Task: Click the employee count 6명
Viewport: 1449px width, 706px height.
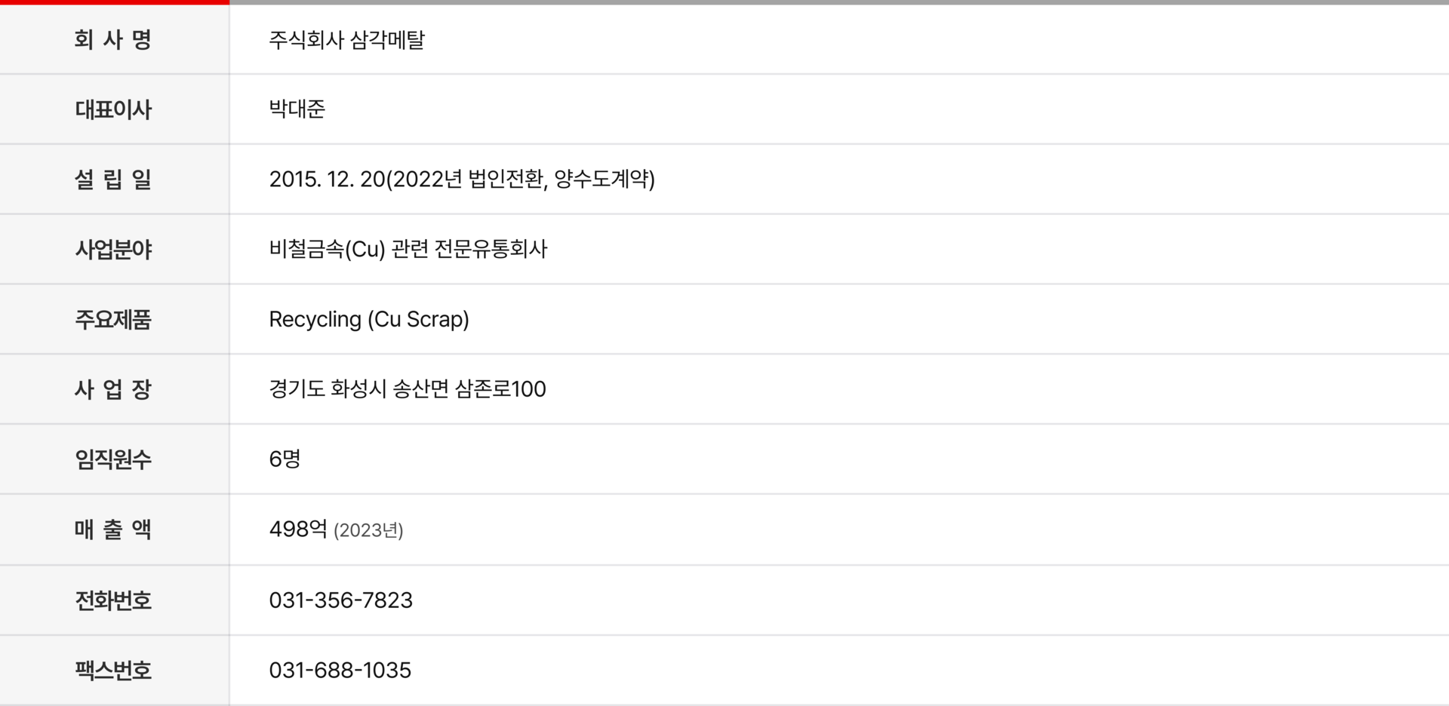Action: [x=285, y=459]
